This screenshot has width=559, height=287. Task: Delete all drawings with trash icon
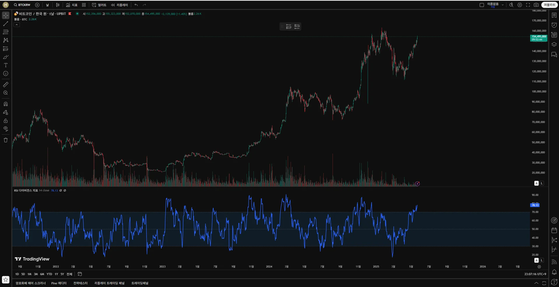[6, 140]
